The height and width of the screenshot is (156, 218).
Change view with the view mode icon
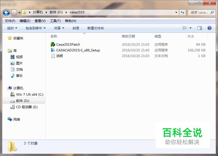tap(185, 28)
